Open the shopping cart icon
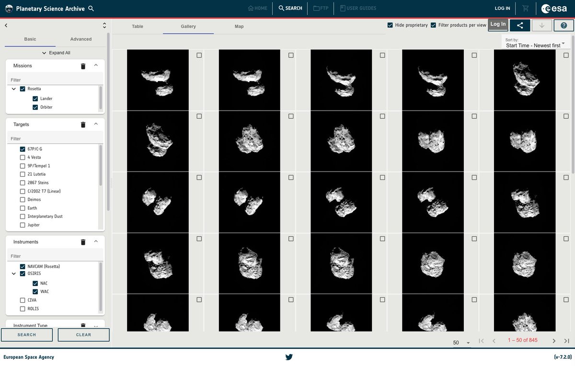Screen dimensions: 575x366 pos(526,8)
